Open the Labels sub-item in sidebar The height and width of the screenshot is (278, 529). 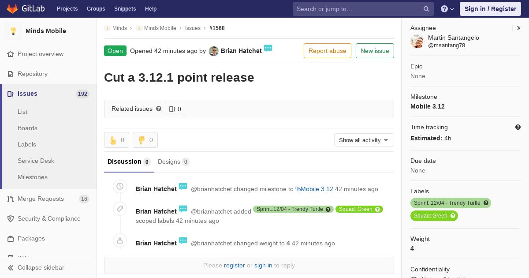[27, 144]
